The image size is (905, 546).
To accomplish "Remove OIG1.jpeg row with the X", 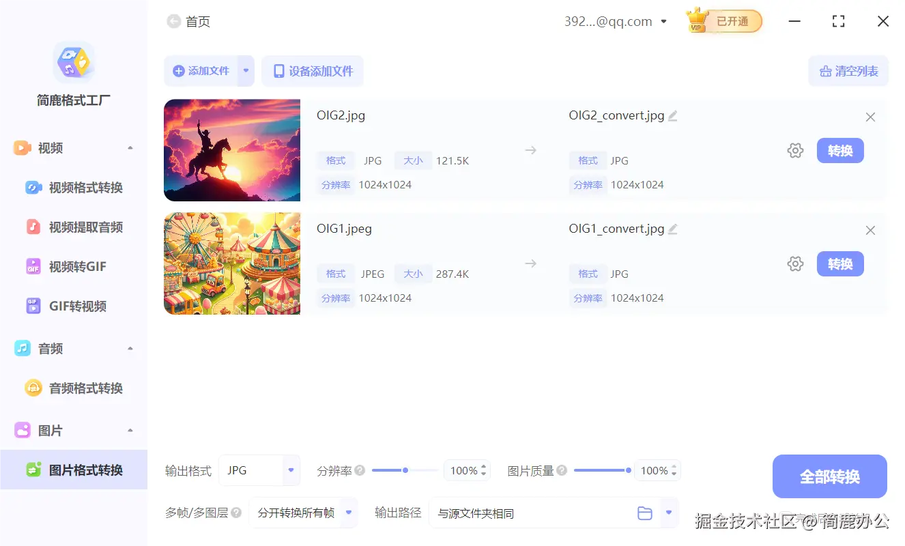I will pyautogui.click(x=870, y=231).
